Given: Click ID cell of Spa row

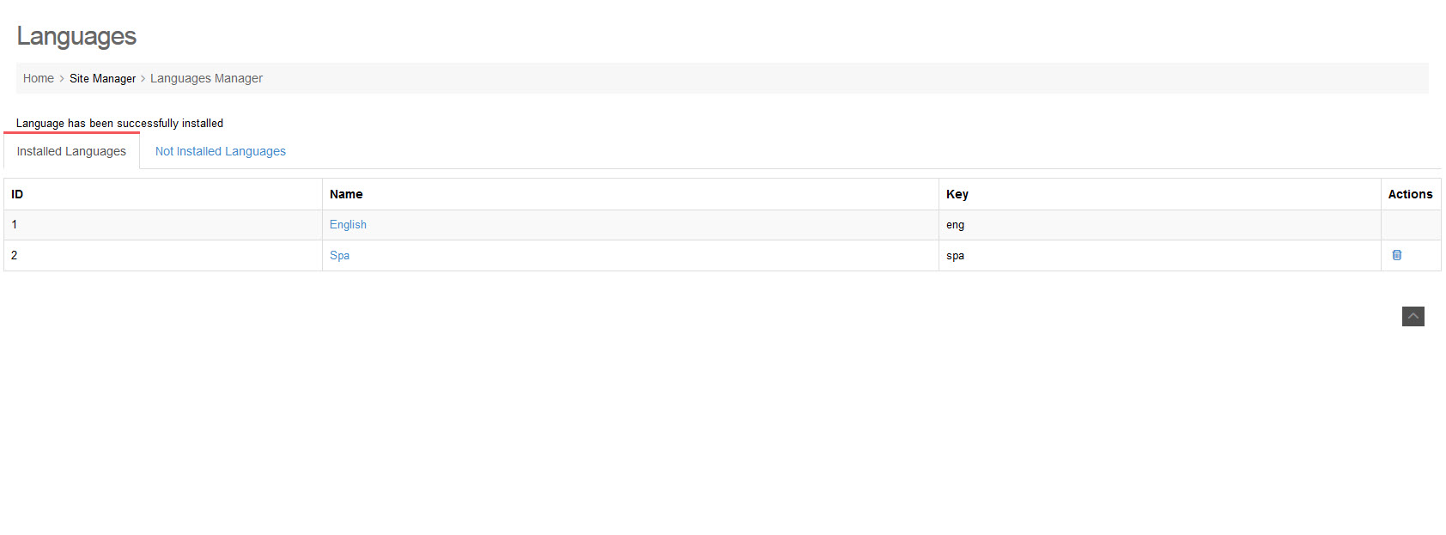Looking at the screenshot, I should 15,256.
